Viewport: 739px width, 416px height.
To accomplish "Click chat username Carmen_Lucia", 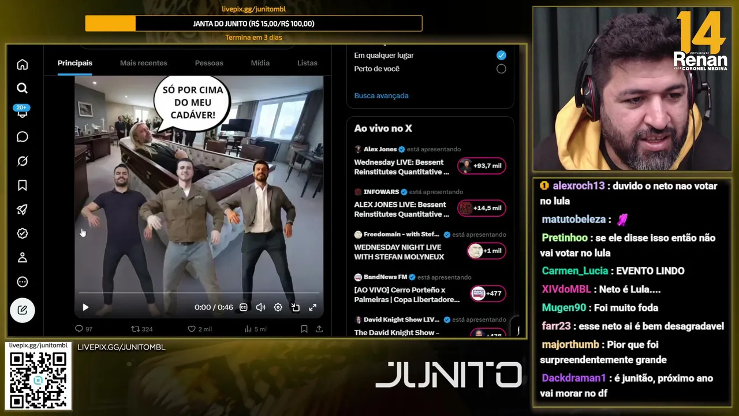I will click(x=575, y=271).
